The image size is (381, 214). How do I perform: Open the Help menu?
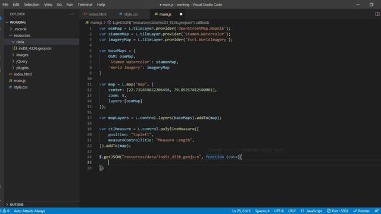(x=101, y=4)
